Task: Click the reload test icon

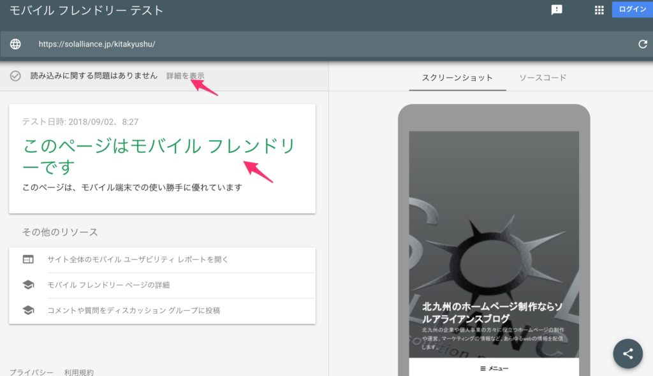Action: pyautogui.click(x=642, y=45)
